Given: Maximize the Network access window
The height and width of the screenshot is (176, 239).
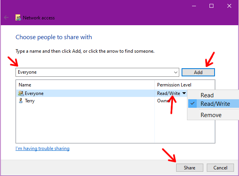Looking at the screenshot, I should click(211, 6).
